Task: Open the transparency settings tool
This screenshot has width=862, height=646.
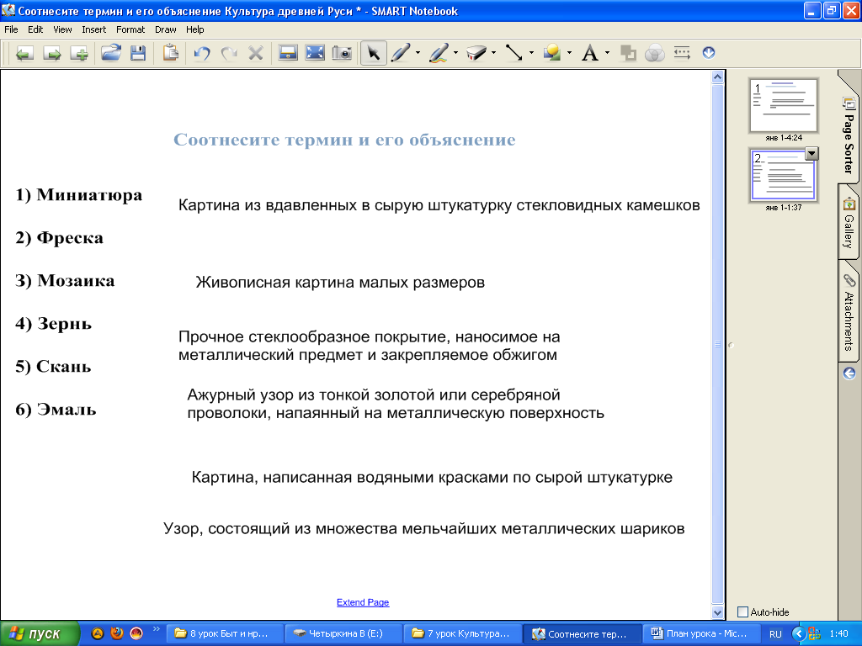Action: 655,53
